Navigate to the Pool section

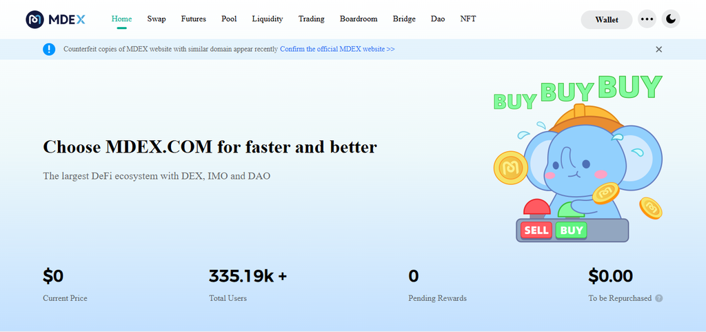coord(229,19)
